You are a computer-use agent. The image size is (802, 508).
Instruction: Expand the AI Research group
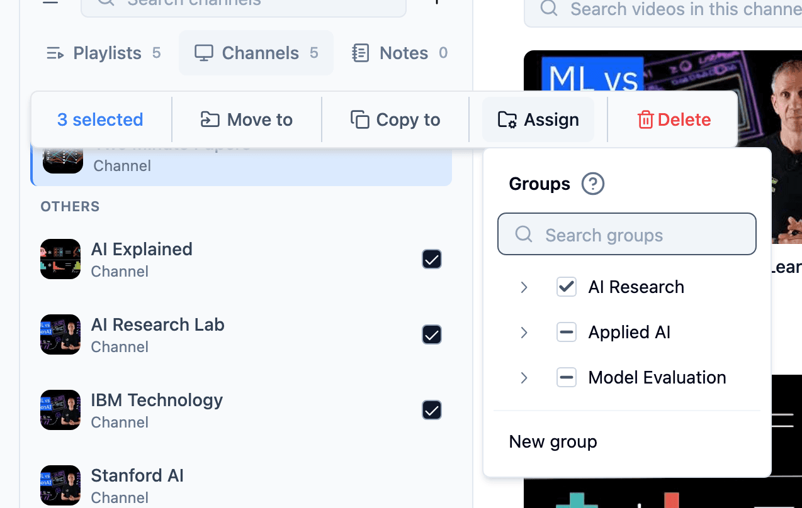524,287
